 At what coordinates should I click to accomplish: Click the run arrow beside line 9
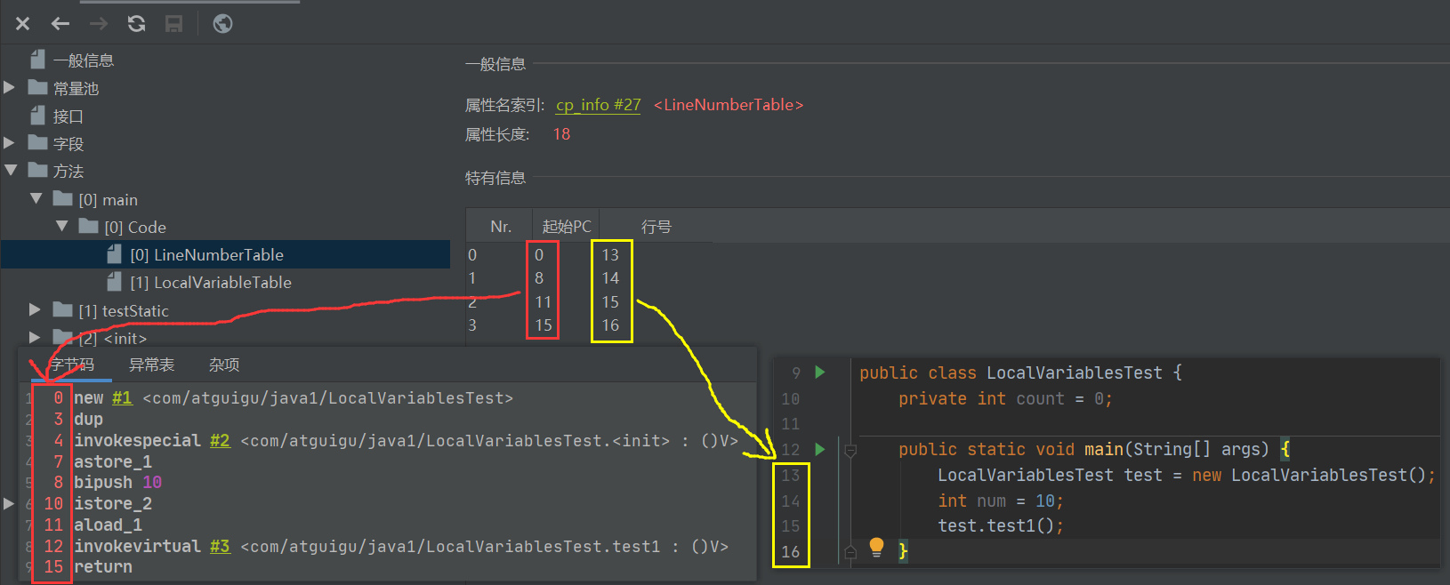[x=820, y=373]
